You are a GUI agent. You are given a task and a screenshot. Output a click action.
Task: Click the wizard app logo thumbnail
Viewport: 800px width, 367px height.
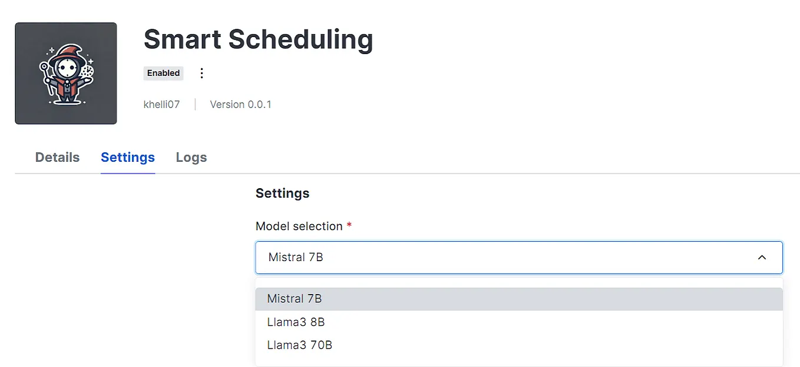coord(66,74)
